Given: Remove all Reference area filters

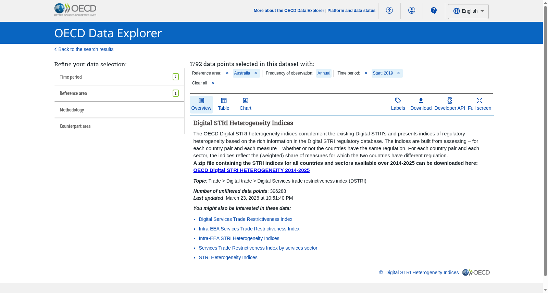Looking at the screenshot, I should point(227,73).
